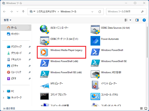The image size is (149, 111).
Task: Toggle the preview pane button
Action: click(x=137, y=20)
